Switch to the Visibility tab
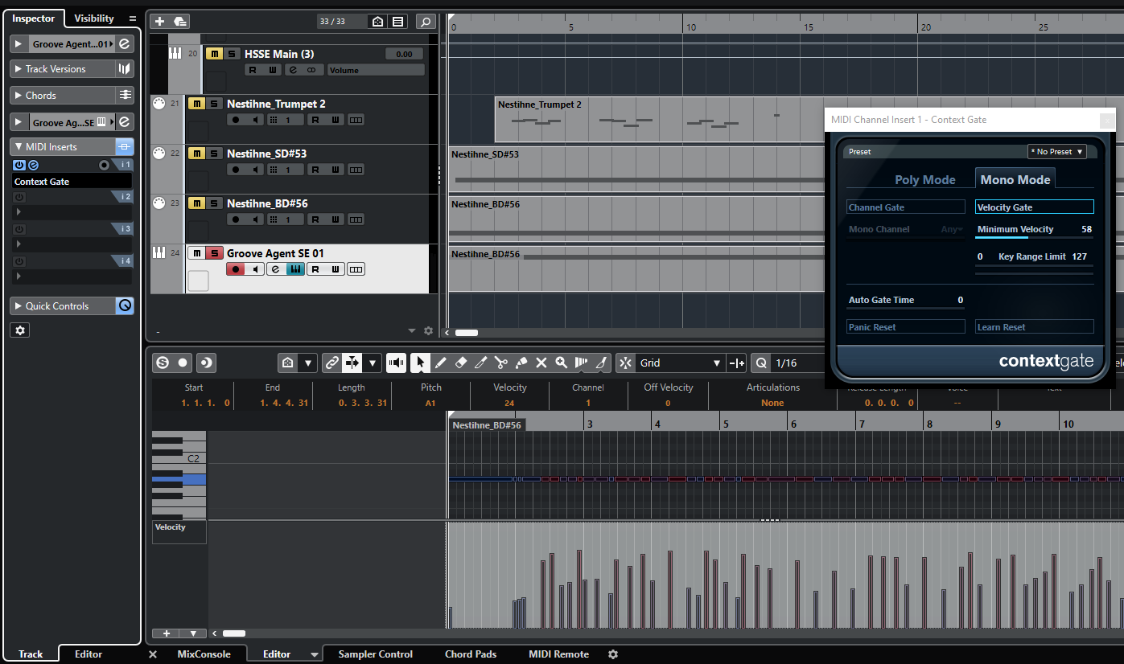 (x=94, y=18)
